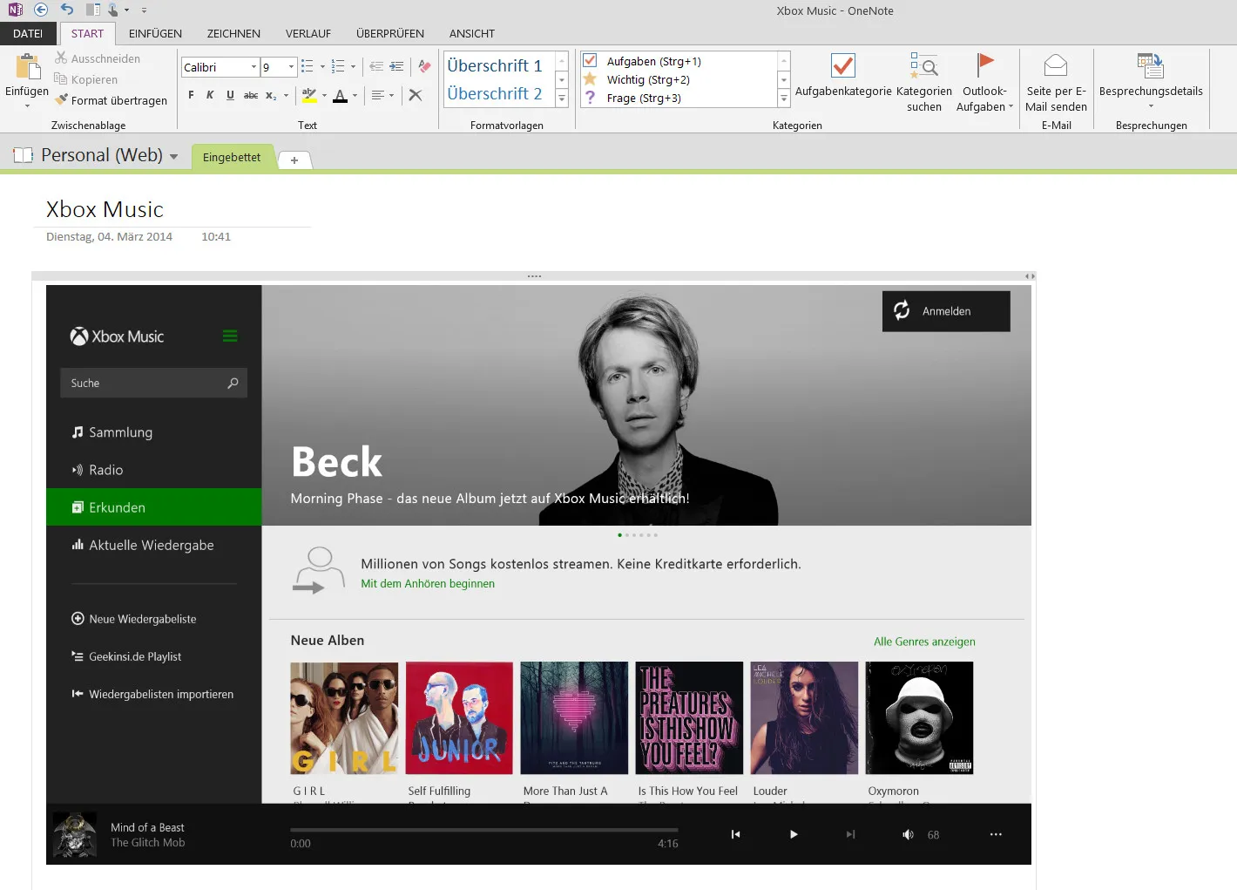Open the font size dropdown
Screen dimensions: 1237x890
(291, 67)
